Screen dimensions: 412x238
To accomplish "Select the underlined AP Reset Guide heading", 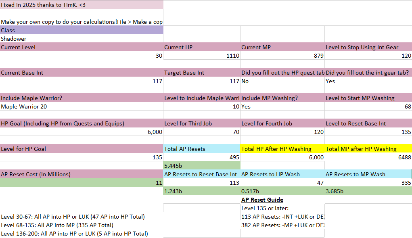I will 262,200.
